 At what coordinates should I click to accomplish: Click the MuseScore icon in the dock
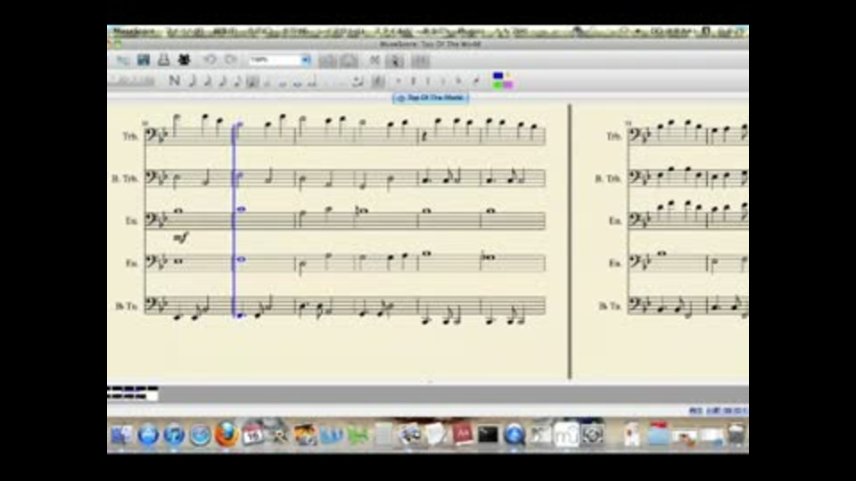point(566,435)
